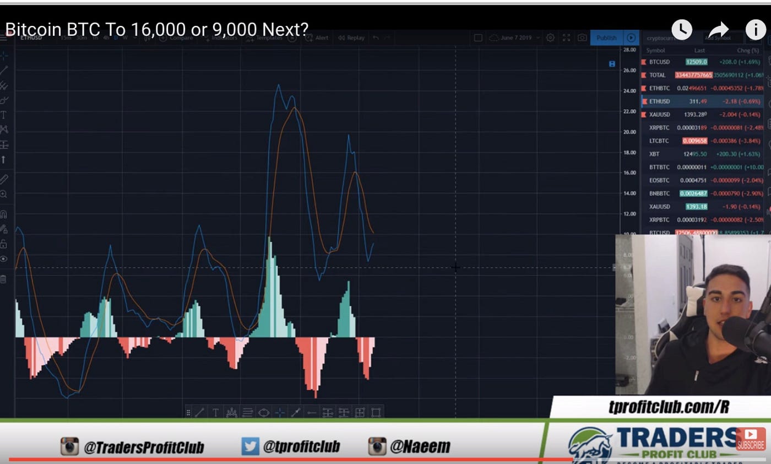
Task: Select ETHBTC row in watchlist
Action: click(702, 88)
